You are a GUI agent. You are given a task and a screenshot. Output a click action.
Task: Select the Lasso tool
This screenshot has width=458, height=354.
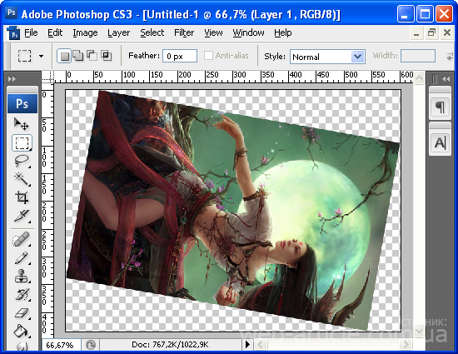[22, 161]
